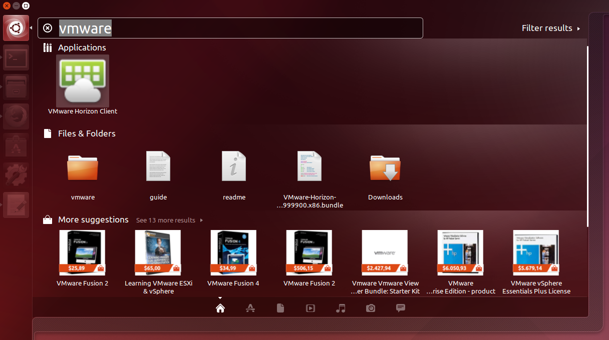609x340 pixels.
Task: Open the guide document file
Action: tap(158, 174)
